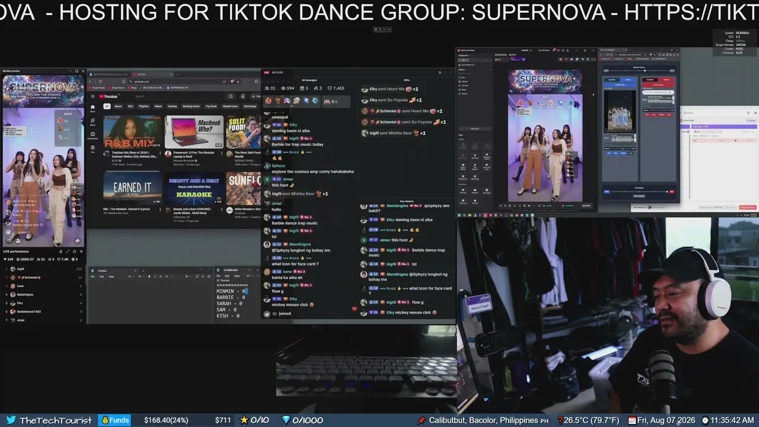The image size is (759, 427).
Task: Click chat message "mickey mouse club" in All messages
Action: point(292,305)
